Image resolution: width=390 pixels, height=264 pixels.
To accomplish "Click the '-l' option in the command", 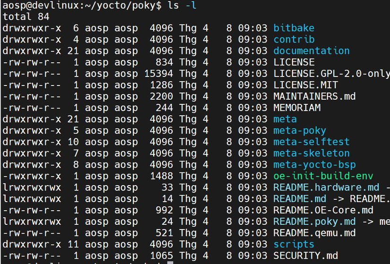I will (191, 6).
